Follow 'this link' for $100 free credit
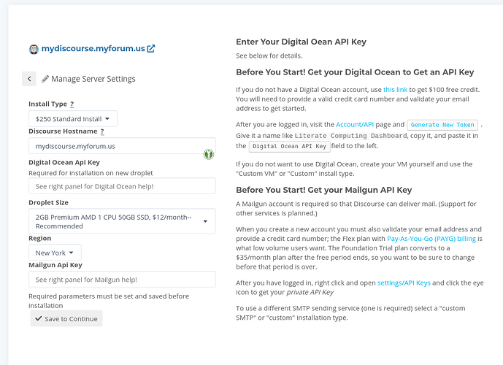 point(395,90)
